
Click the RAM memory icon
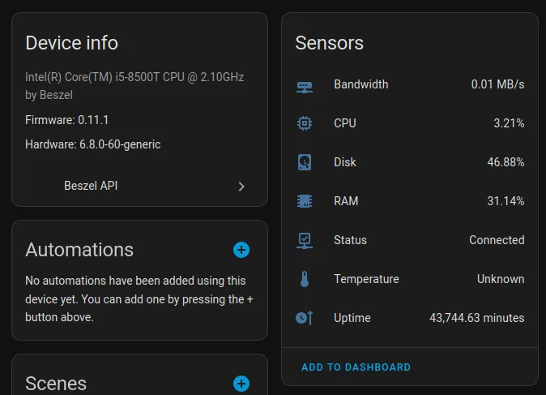[x=305, y=201]
